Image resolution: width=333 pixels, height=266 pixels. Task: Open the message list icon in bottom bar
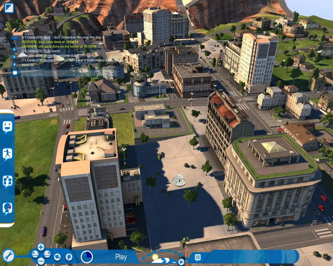point(198,257)
